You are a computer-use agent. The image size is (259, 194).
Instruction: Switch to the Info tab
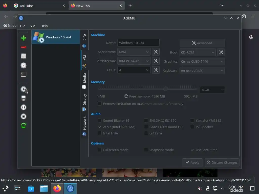(x=84, y=40)
